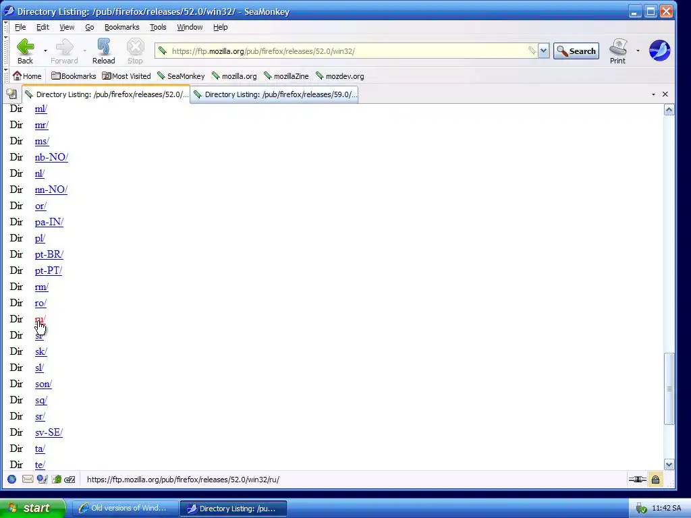
Task: Open the Print button options dropdown
Action: tap(638, 51)
